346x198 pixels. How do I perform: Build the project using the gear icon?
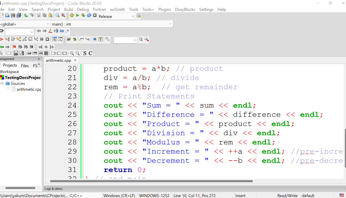click(71, 16)
